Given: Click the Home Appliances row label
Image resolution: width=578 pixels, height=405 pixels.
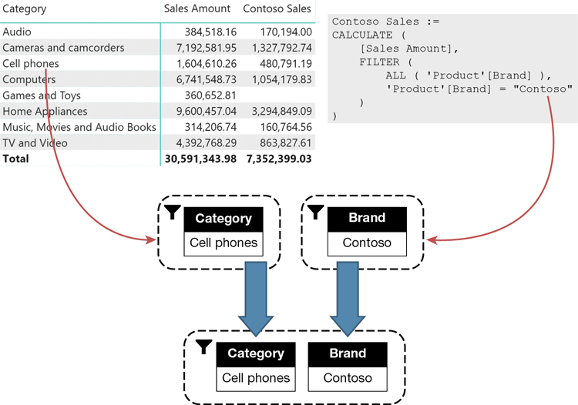Looking at the screenshot, I should 45,111.
